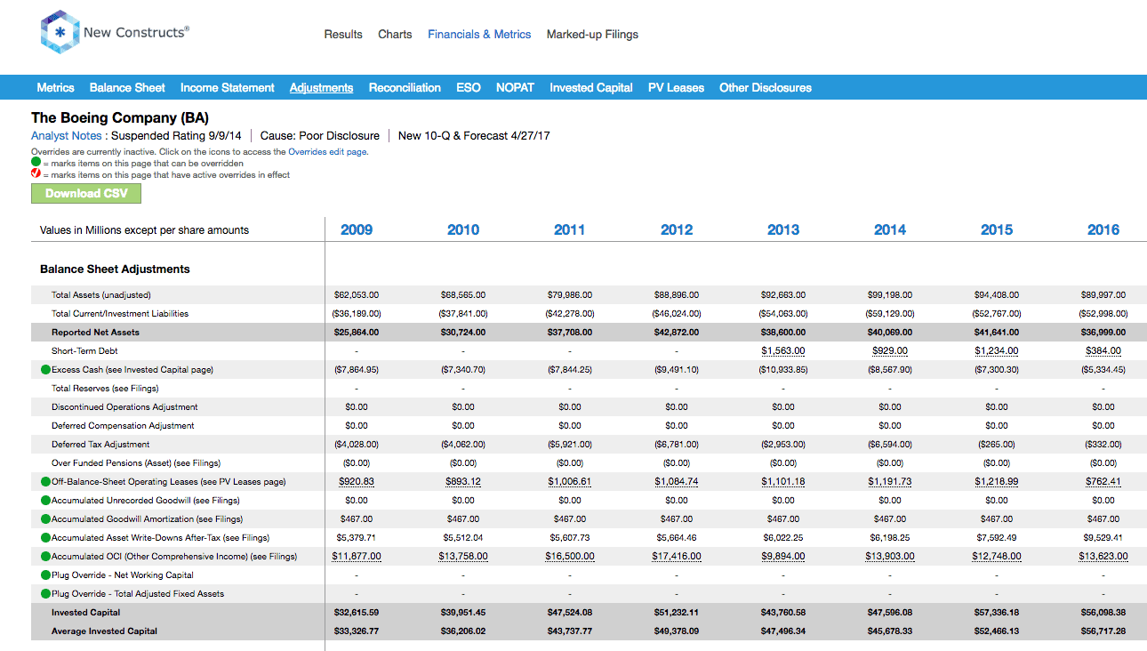Click green dot beside Plug Override Net Working Capital
Viewport: 1147px width, 651px height.
click(45, 575)
